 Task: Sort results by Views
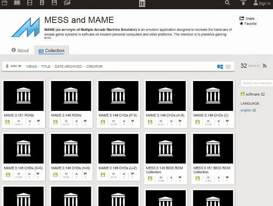click(31, 67)
